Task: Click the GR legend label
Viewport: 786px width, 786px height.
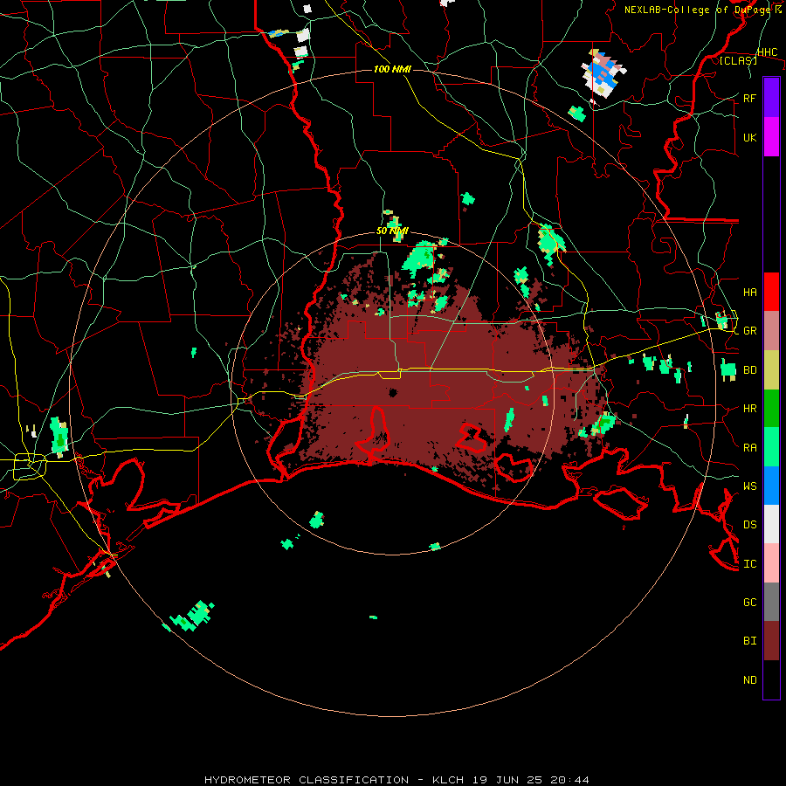Action: pos(750,331)
